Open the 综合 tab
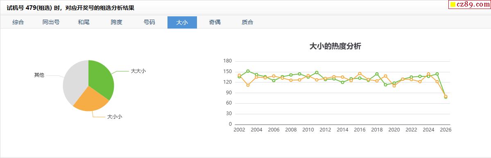 pyautogui.click(x=18, y=22)
